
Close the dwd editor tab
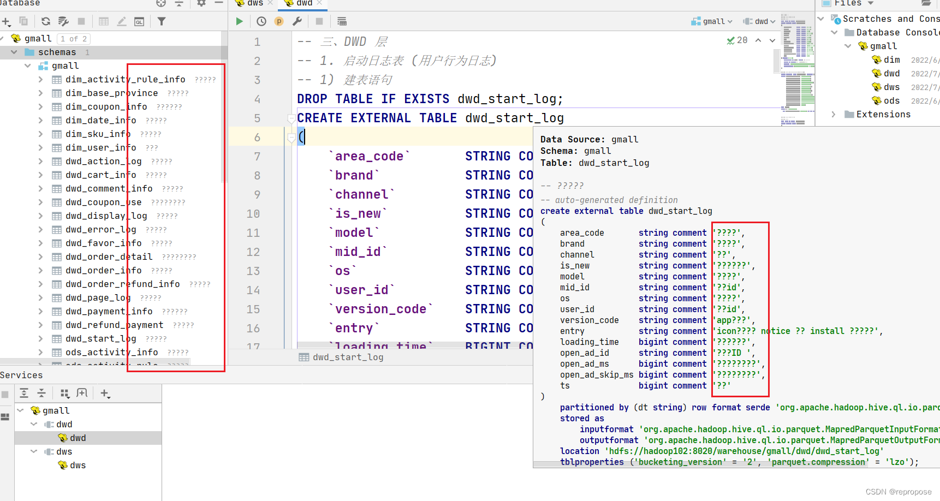pyautogui.click(x=319, y=3)
